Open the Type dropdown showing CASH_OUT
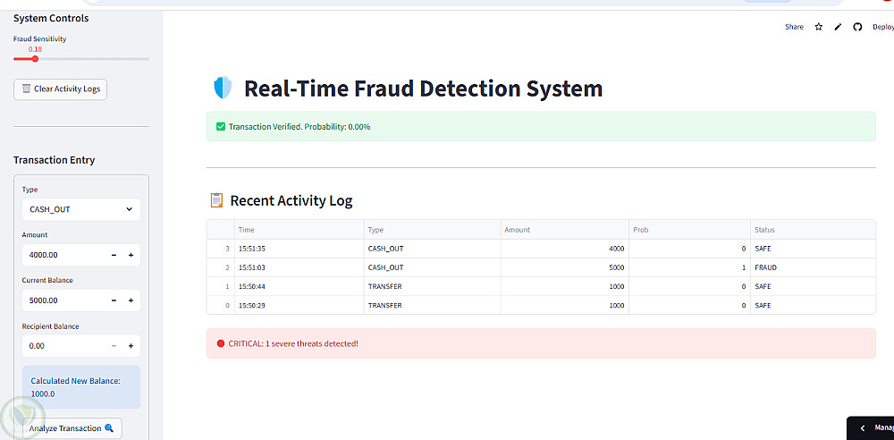Image resolution: width=894 pixels, height=440 pixels. point(81,209)
